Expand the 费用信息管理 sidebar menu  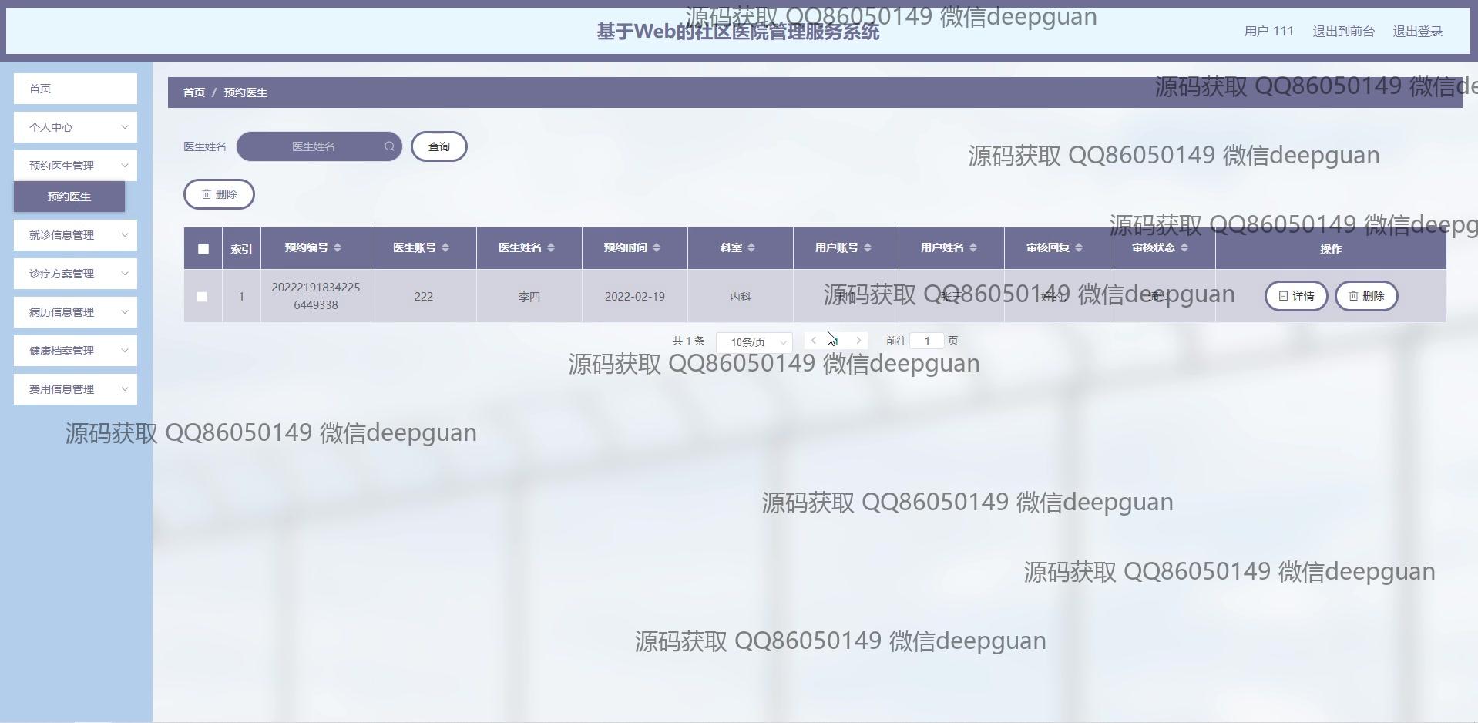click(x=76, y=389)
